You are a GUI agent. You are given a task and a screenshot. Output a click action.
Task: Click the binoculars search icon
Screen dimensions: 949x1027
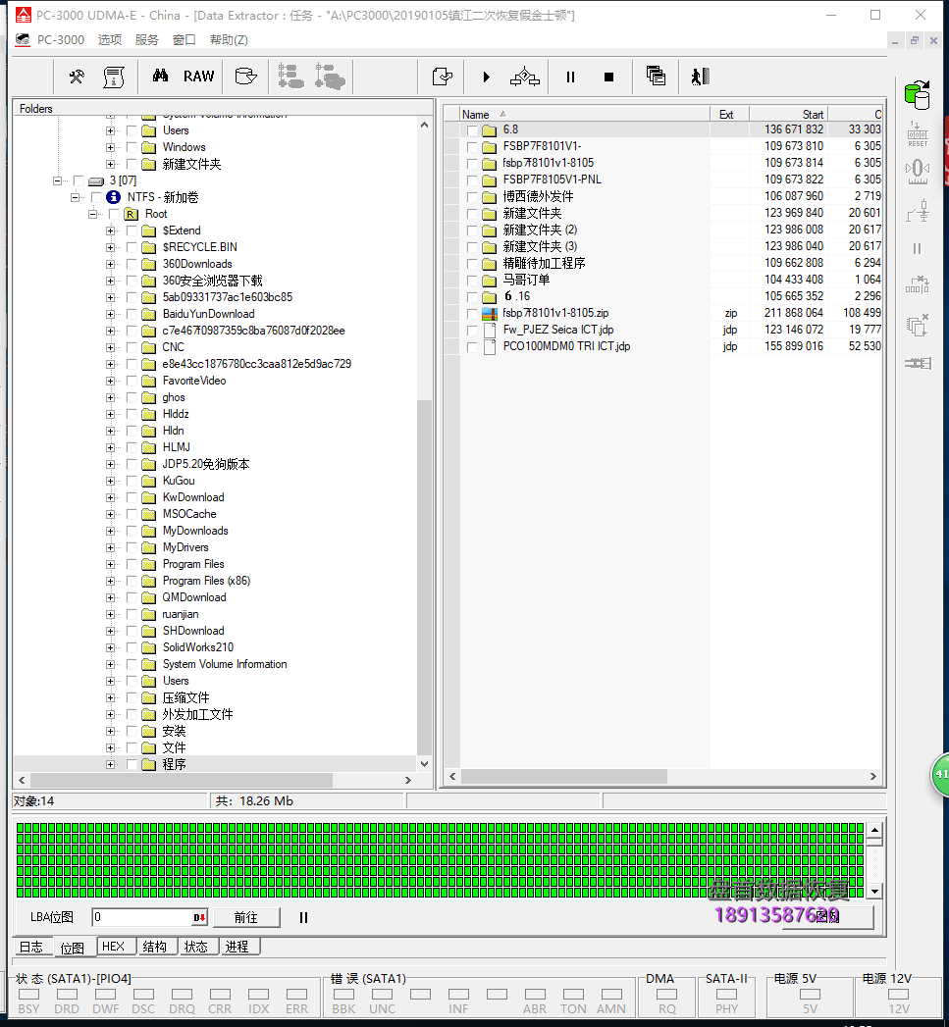tap(160, 76)
